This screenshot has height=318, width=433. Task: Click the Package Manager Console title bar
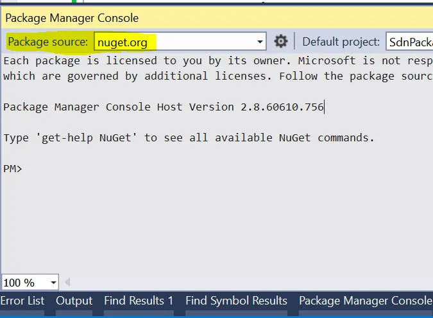(x=192, y=18)
